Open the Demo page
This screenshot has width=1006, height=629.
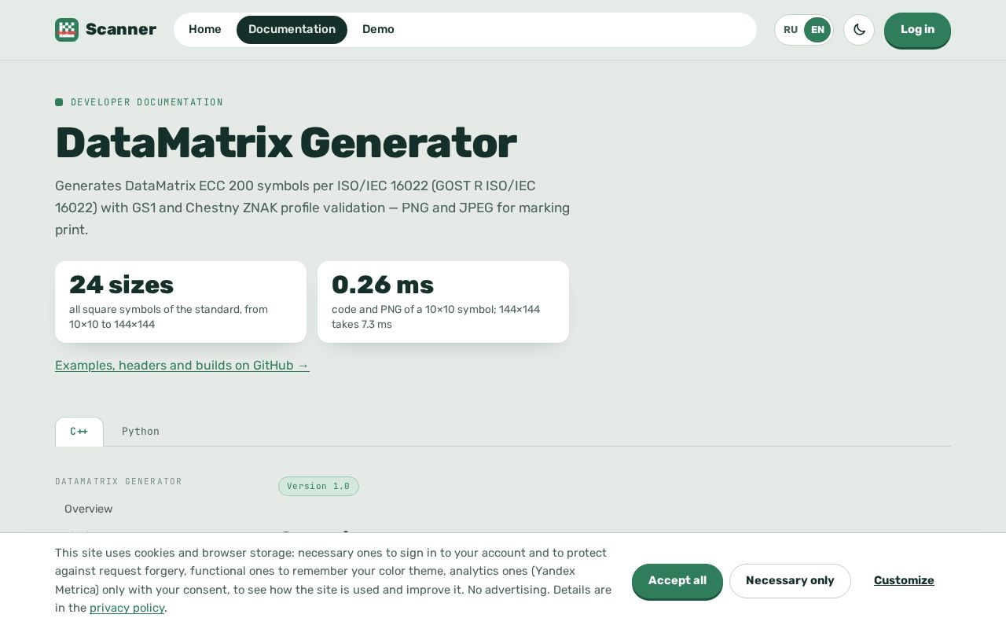coord(378,30)
